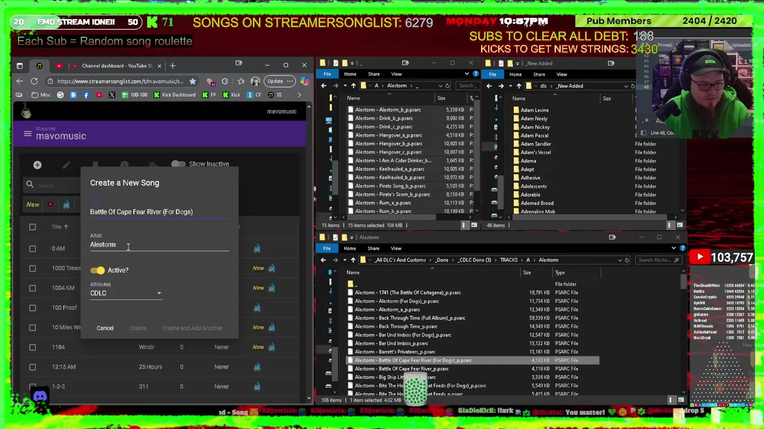Open new browser tab with plus icon

tap(172, 66)
